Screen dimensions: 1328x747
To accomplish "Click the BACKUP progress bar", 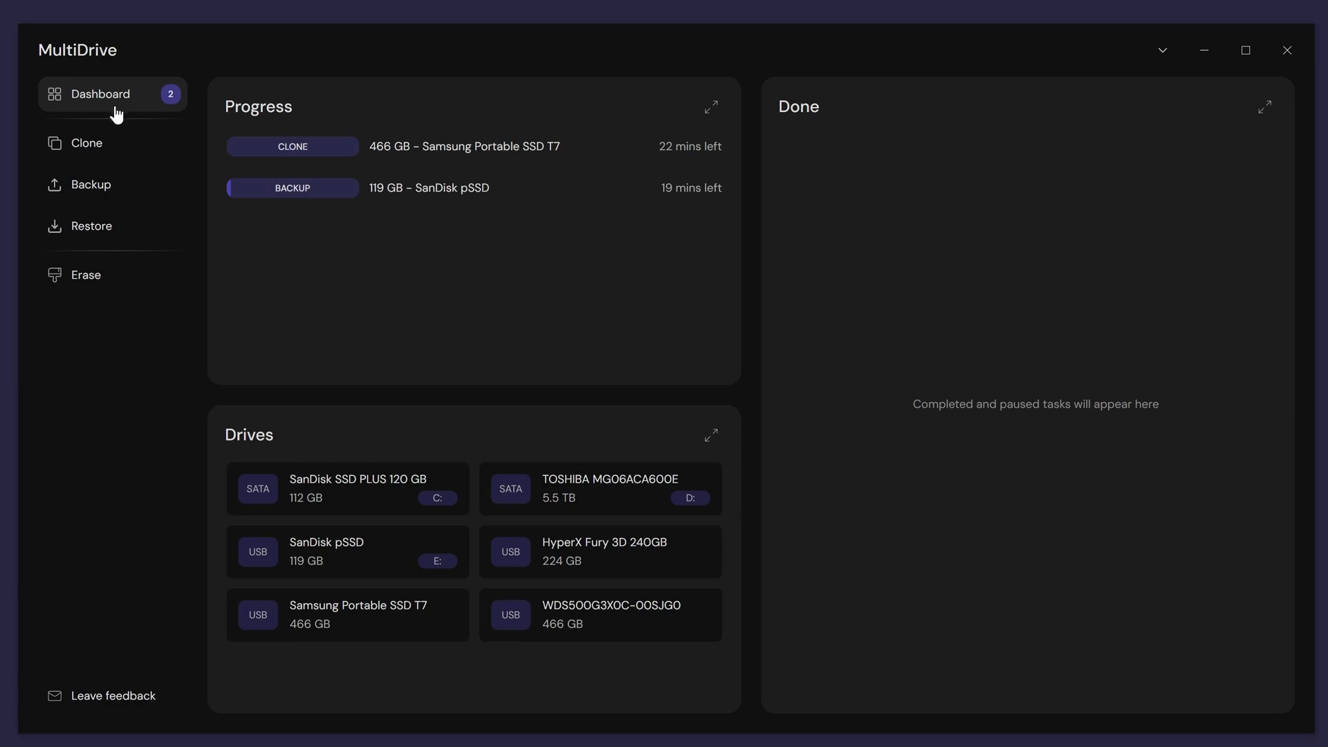I will [x=293, y=188].
